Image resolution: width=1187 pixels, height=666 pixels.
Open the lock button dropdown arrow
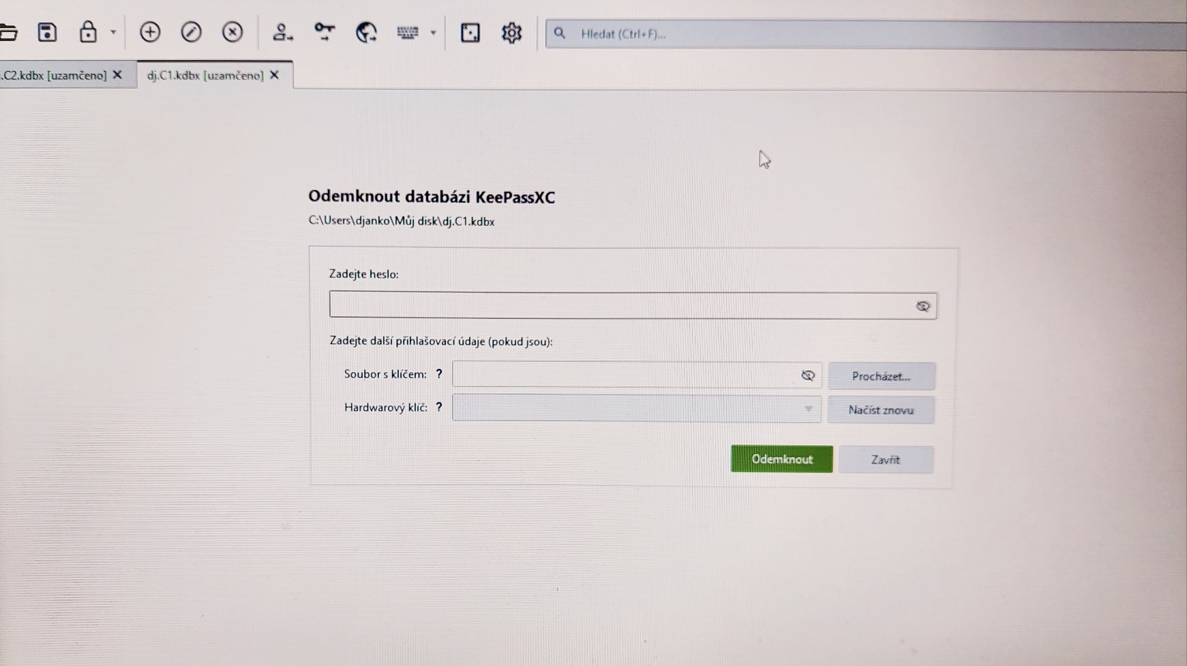113,33
